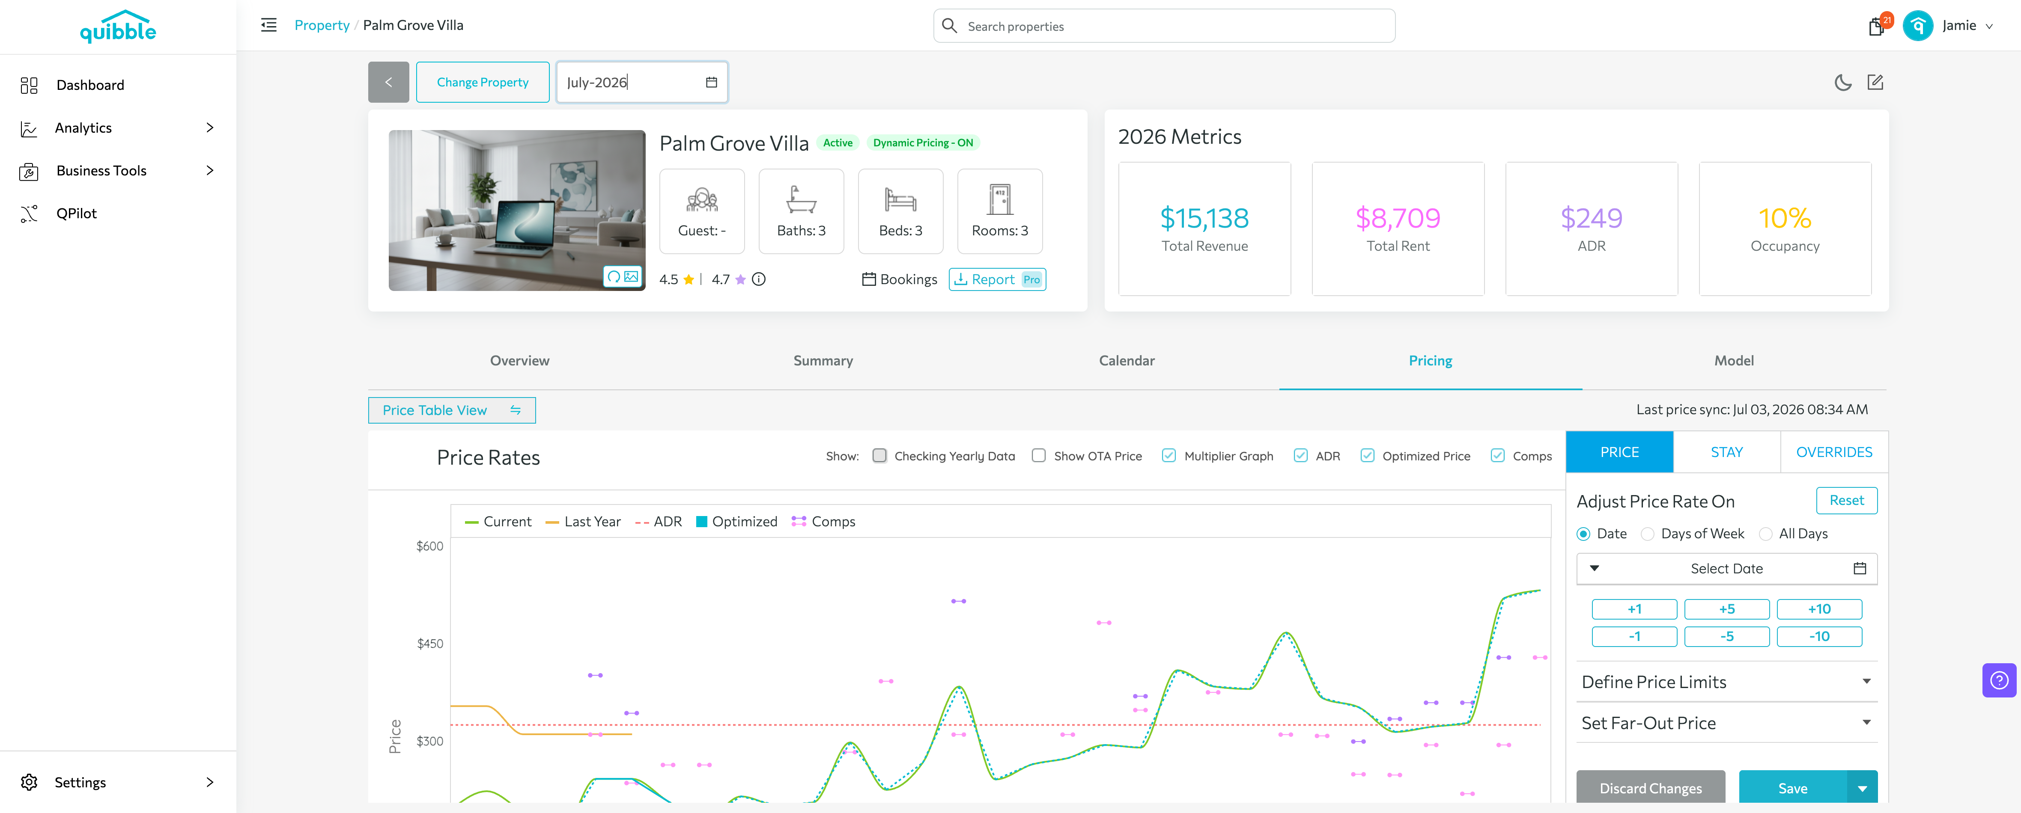Open the notifications clipboard icon
Screen dimensions: 2021x813
[x=1876, y=27]
